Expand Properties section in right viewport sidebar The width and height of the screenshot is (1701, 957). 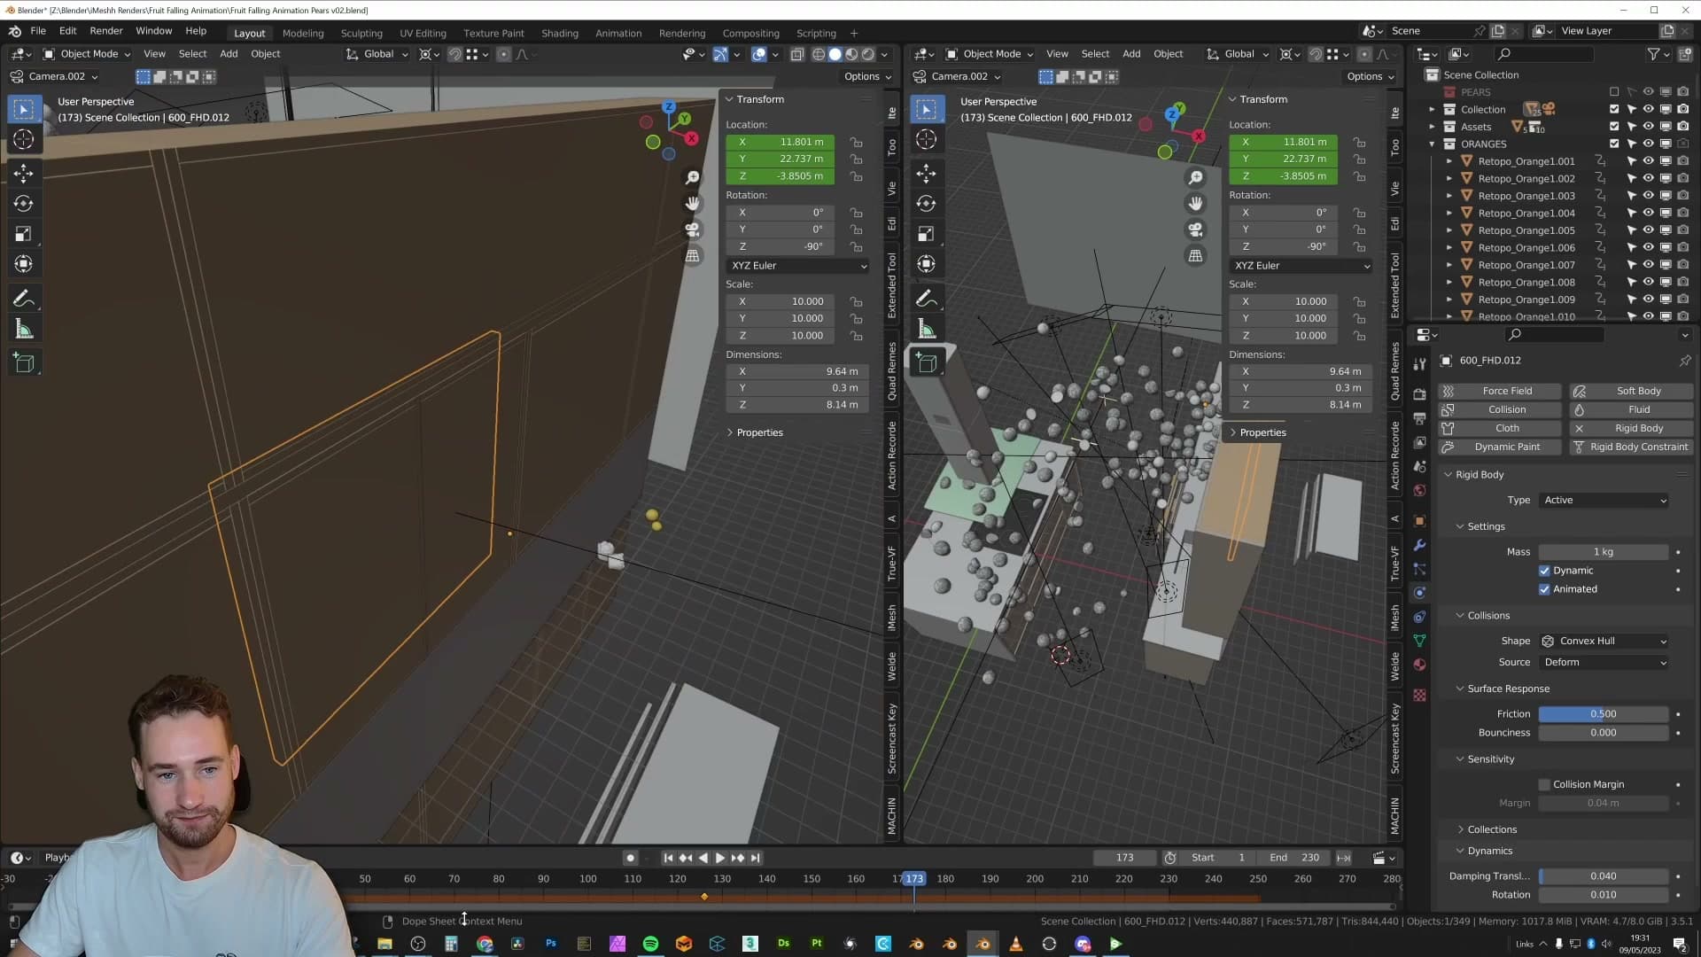point(1262,432)
